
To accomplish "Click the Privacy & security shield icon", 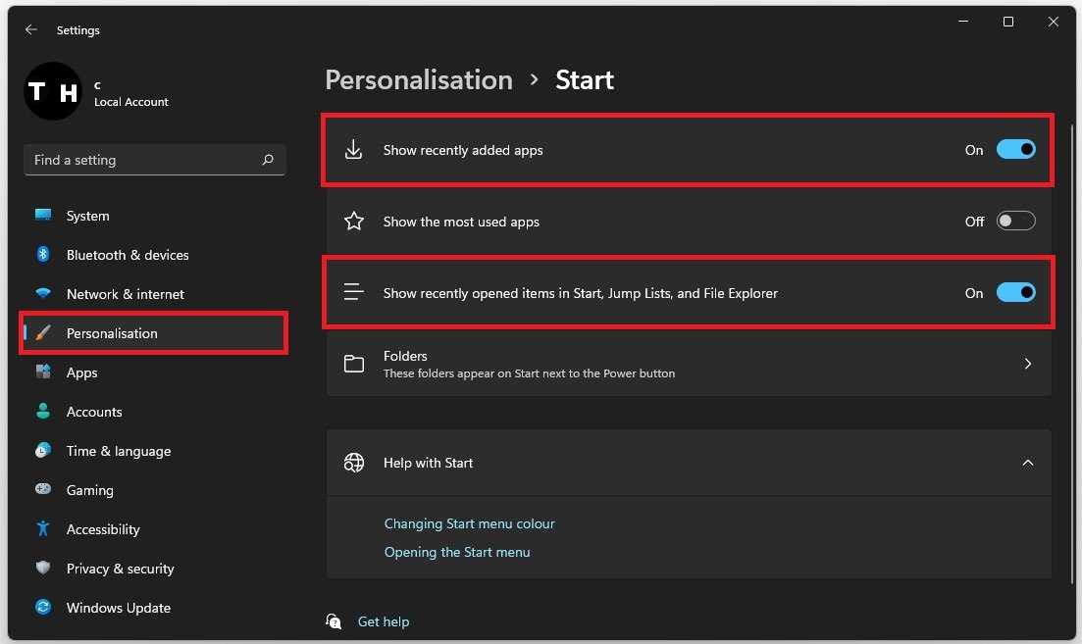I will [43, 569].
